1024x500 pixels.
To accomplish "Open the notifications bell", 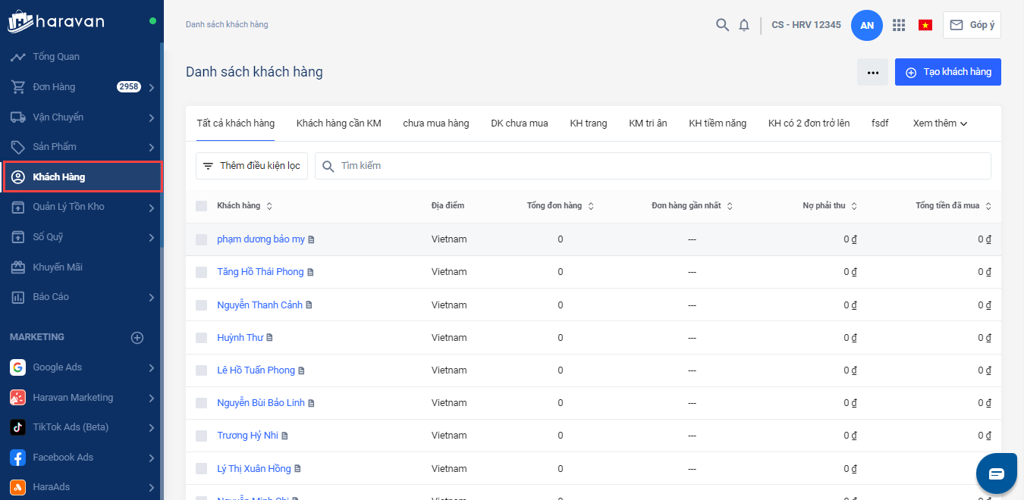I will tap(744, 25).
